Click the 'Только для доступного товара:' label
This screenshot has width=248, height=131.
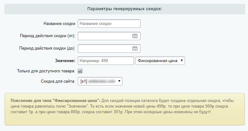[46, 71]
